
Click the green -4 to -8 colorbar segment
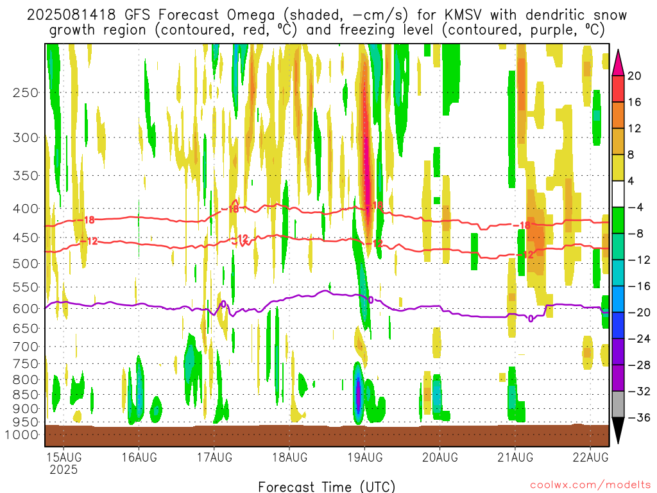pos(618,220)
